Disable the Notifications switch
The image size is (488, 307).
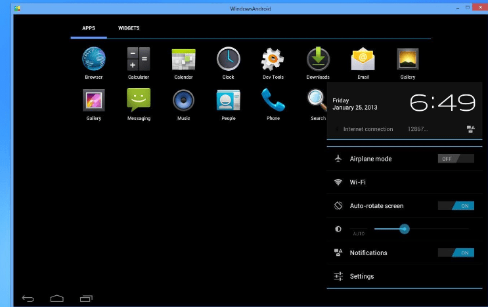coord(456,253)
